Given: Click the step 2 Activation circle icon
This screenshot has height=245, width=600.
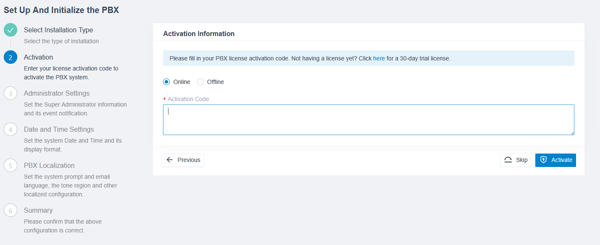Looking at the screenshot, I should (x=11, y=57).
